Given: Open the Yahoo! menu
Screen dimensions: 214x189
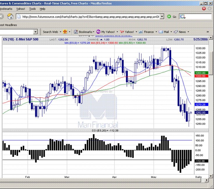Looking at the screenshot, I should [21, 9].
